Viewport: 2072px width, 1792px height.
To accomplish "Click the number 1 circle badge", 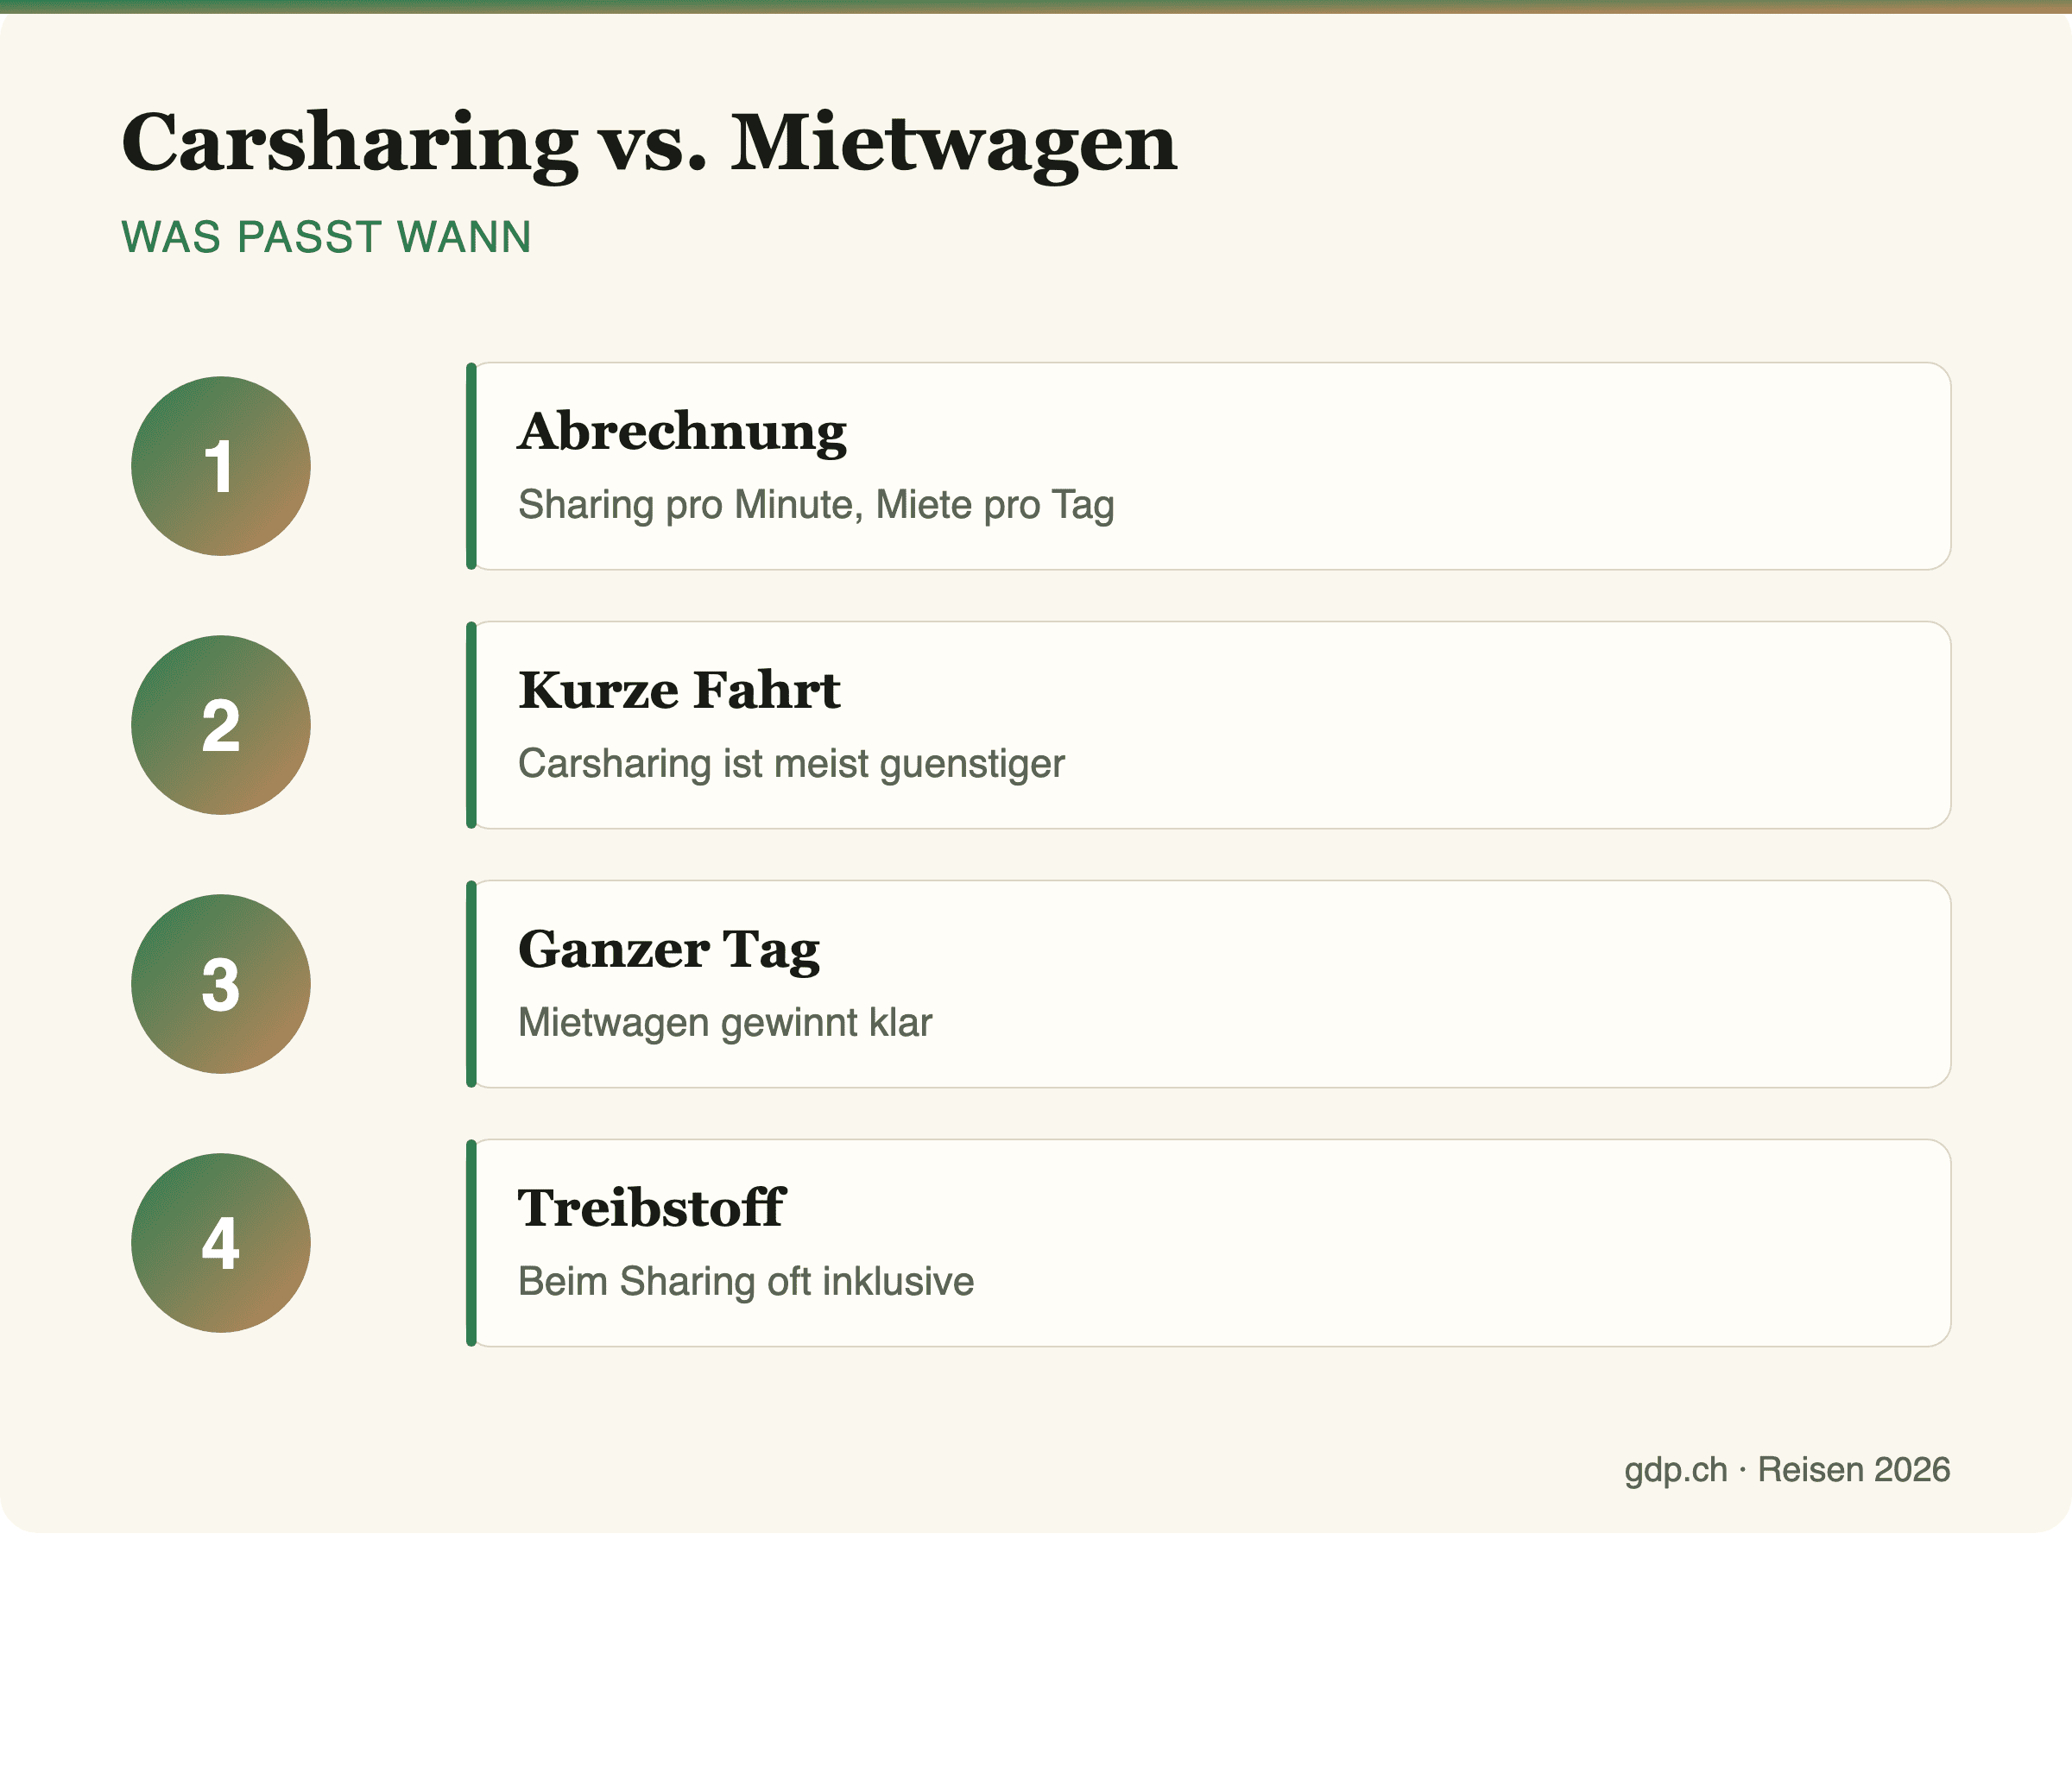I will [x=221, y=466].
